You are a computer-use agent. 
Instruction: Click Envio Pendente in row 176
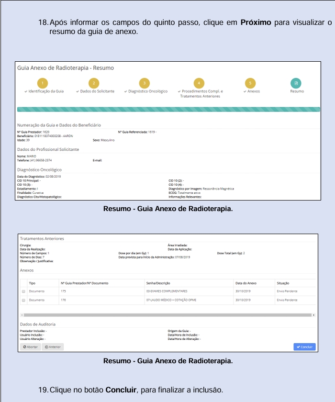click(x=287, y=300)
